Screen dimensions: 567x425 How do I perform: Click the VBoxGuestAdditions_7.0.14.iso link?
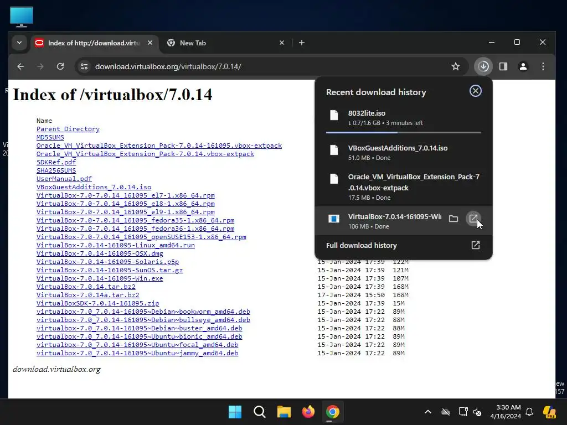coord(94,187)
